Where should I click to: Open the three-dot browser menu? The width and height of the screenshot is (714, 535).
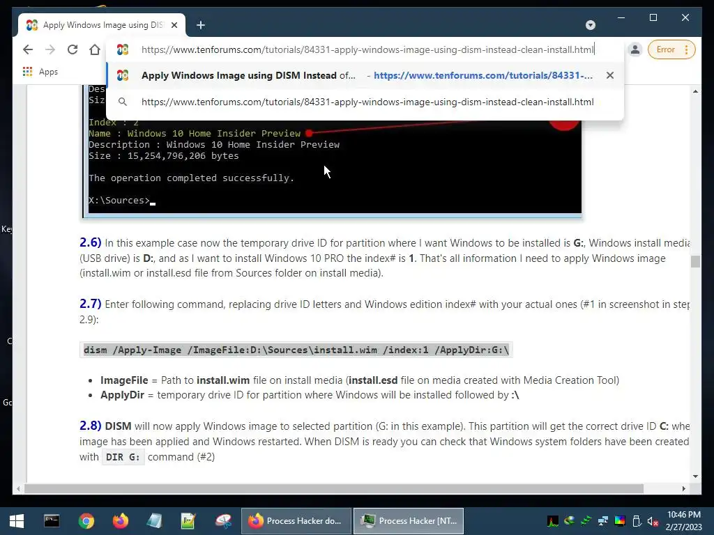click(687, 49)
